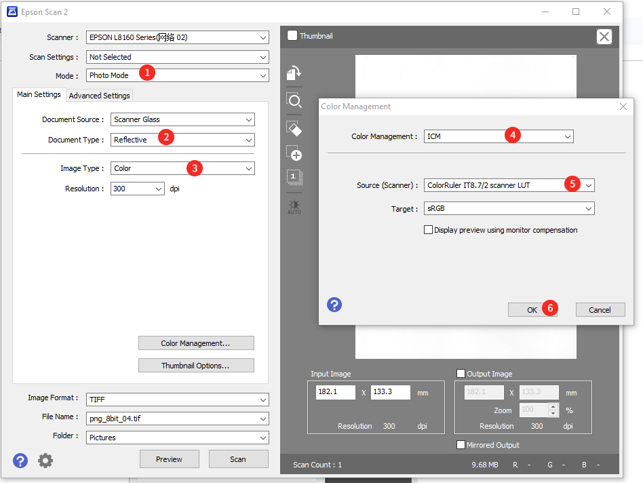Image resolution: width=643 pixels, height=483 pixels.
Task: Start scanning with the Scan button
Action: pos(238,459)
